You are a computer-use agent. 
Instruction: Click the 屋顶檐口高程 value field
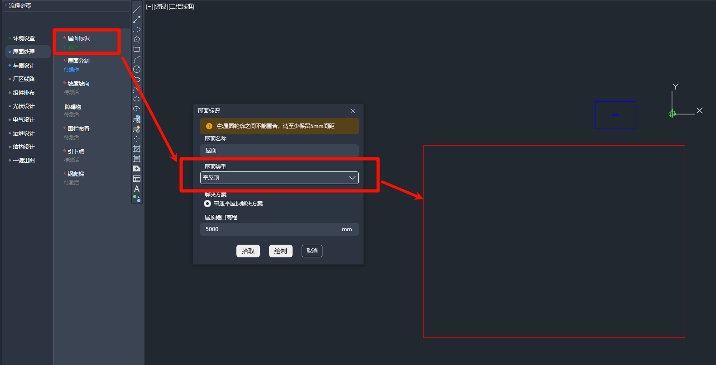pos(272,229)
